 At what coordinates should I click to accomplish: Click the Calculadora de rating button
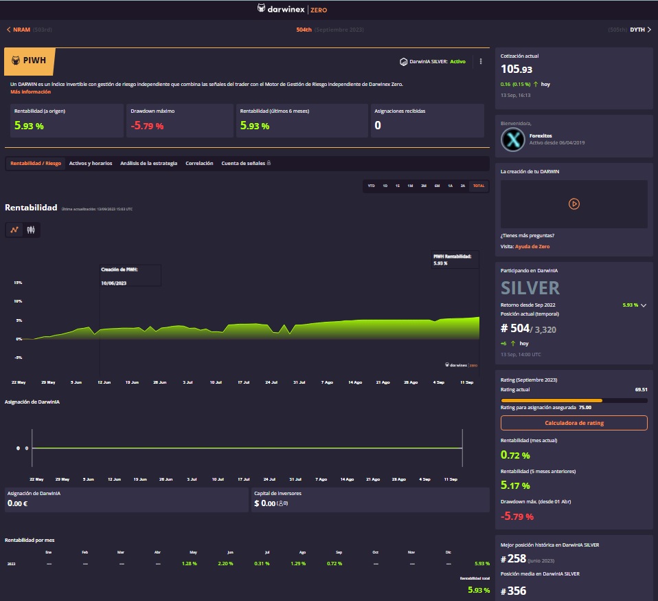tap(574, 423)
